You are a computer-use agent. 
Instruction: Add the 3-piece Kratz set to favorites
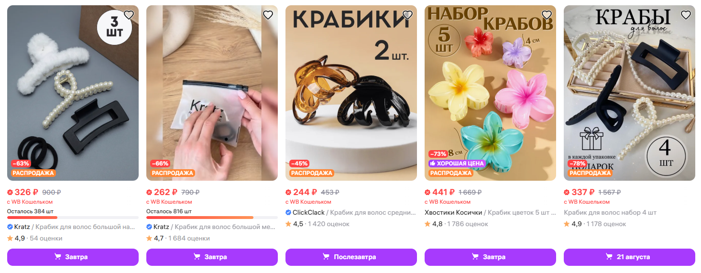[x=129, y=15]
